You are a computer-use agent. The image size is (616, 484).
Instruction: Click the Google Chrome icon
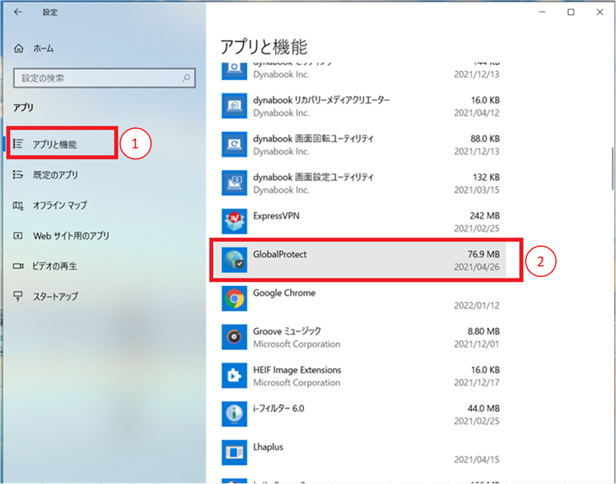(x=235, y=299)
